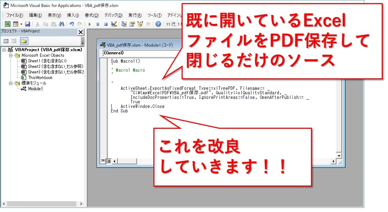This screenshot has height=212, width=388.
Task: Click the Find binoculars icon
Action: tap(61, 24)
